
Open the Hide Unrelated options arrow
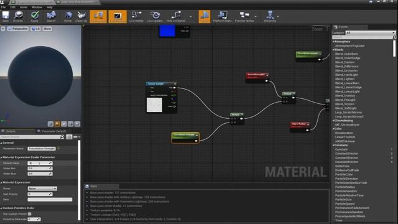click(x=191, y=17)
